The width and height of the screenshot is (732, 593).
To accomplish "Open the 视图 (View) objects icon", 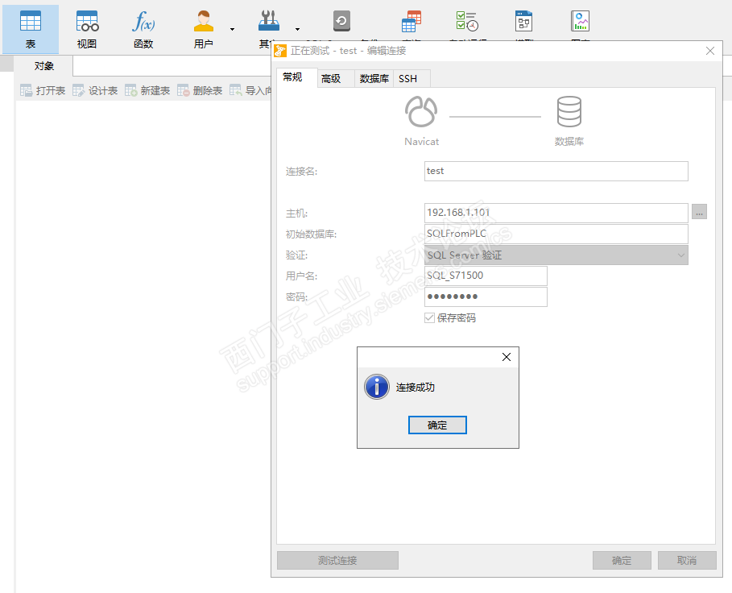I will tap(87, 30).
